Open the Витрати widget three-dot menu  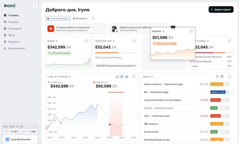191,31
